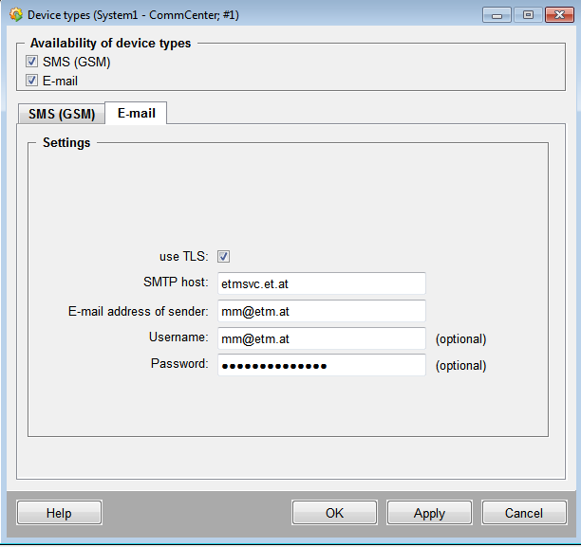Select the E-mail tab

point(136,114)
